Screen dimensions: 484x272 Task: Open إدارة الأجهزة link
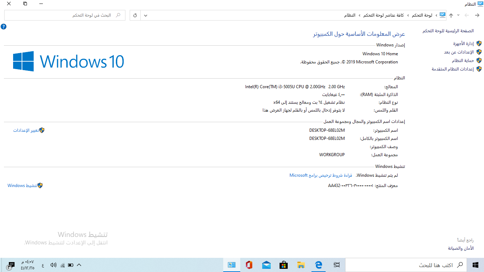pos(463,44)
